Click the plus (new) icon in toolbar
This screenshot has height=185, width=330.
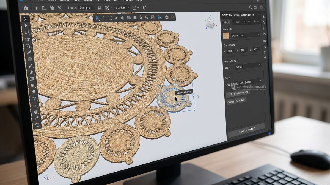[x=36, y=8]
